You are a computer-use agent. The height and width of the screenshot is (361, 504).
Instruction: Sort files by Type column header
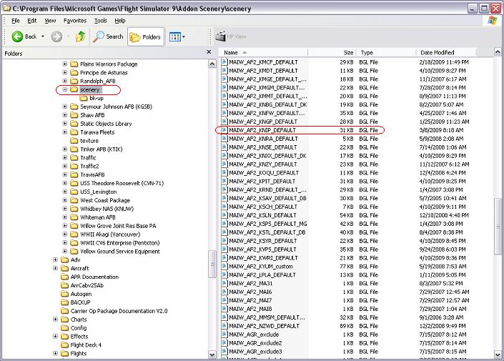click(x=386, y=52)
